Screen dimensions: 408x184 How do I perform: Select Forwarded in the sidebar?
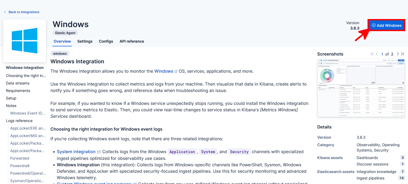(x=20, y=159)
